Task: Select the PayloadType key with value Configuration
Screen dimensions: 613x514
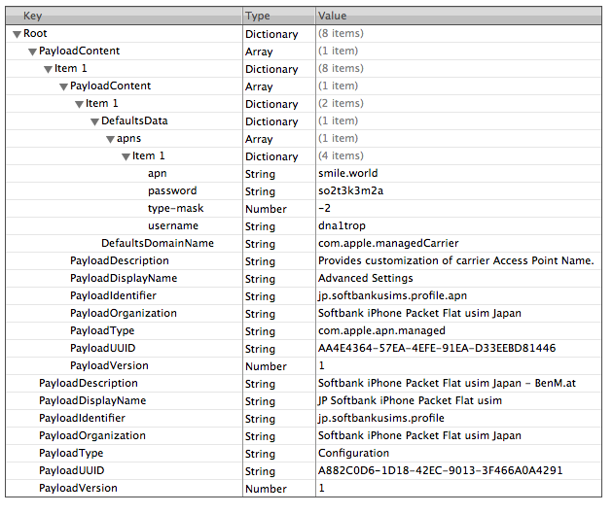Action: 71,453
